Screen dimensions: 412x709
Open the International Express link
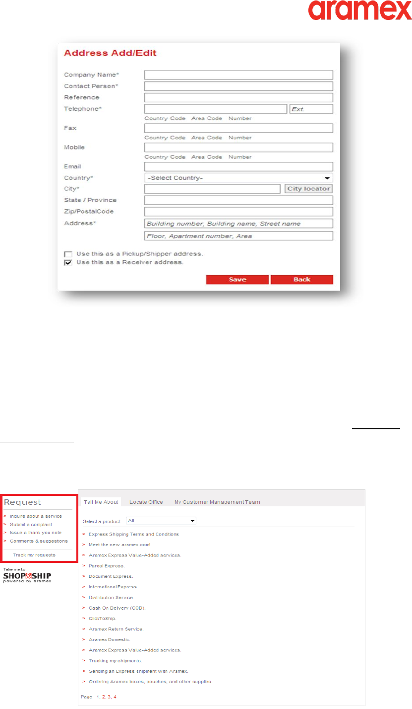[x=113, y=587]
